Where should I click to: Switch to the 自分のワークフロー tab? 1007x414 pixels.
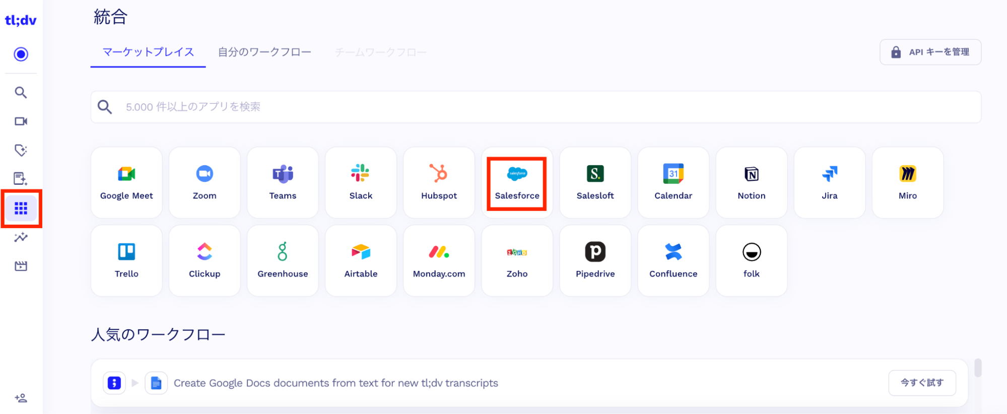pos(264,52)
